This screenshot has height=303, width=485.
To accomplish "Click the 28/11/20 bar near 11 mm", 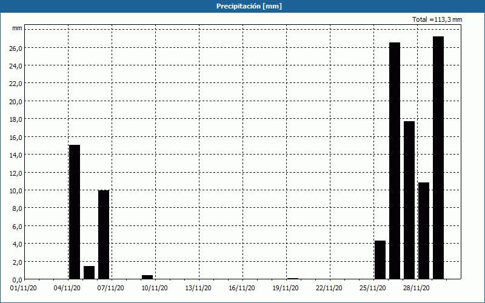I will (424, 231).
